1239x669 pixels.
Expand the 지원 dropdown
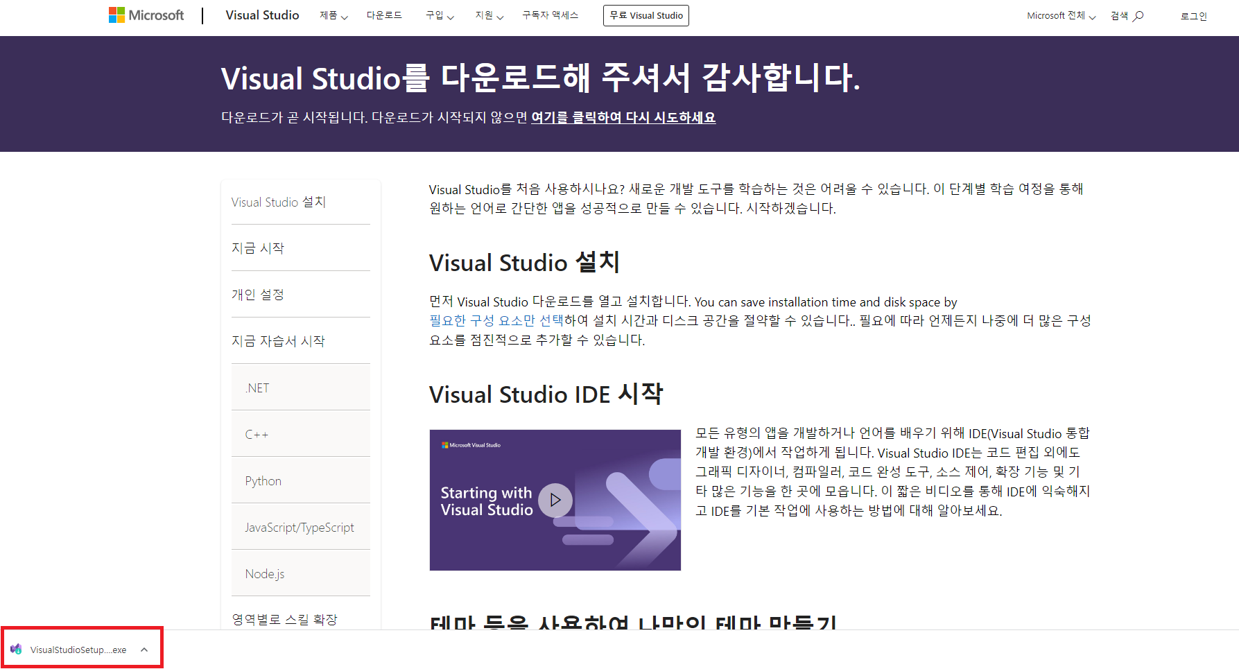point(489,15)
